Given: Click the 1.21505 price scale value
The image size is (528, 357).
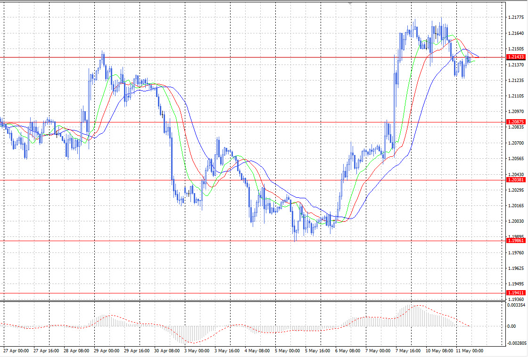Looking at the screenshot, I should pyautogui.click(x=516, y=49).
